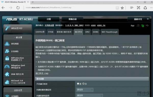Click the 注销 logout button
The width and height of the screenshot is (153, 97).
click(49, 19)
